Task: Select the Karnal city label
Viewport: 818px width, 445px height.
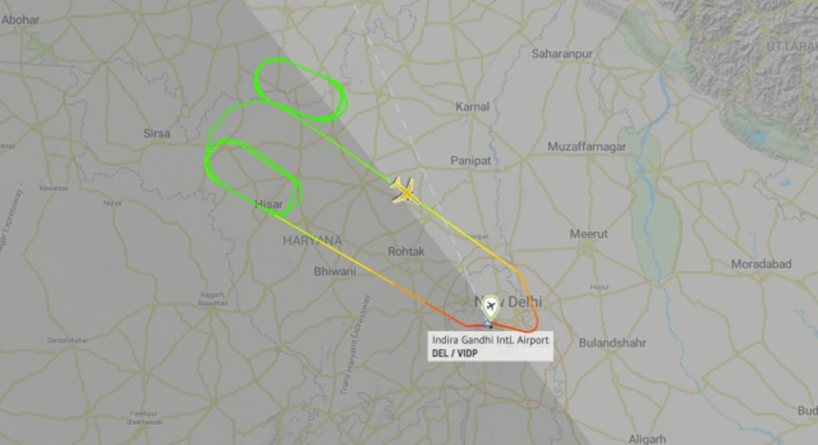Action: [x=473, y=106]
